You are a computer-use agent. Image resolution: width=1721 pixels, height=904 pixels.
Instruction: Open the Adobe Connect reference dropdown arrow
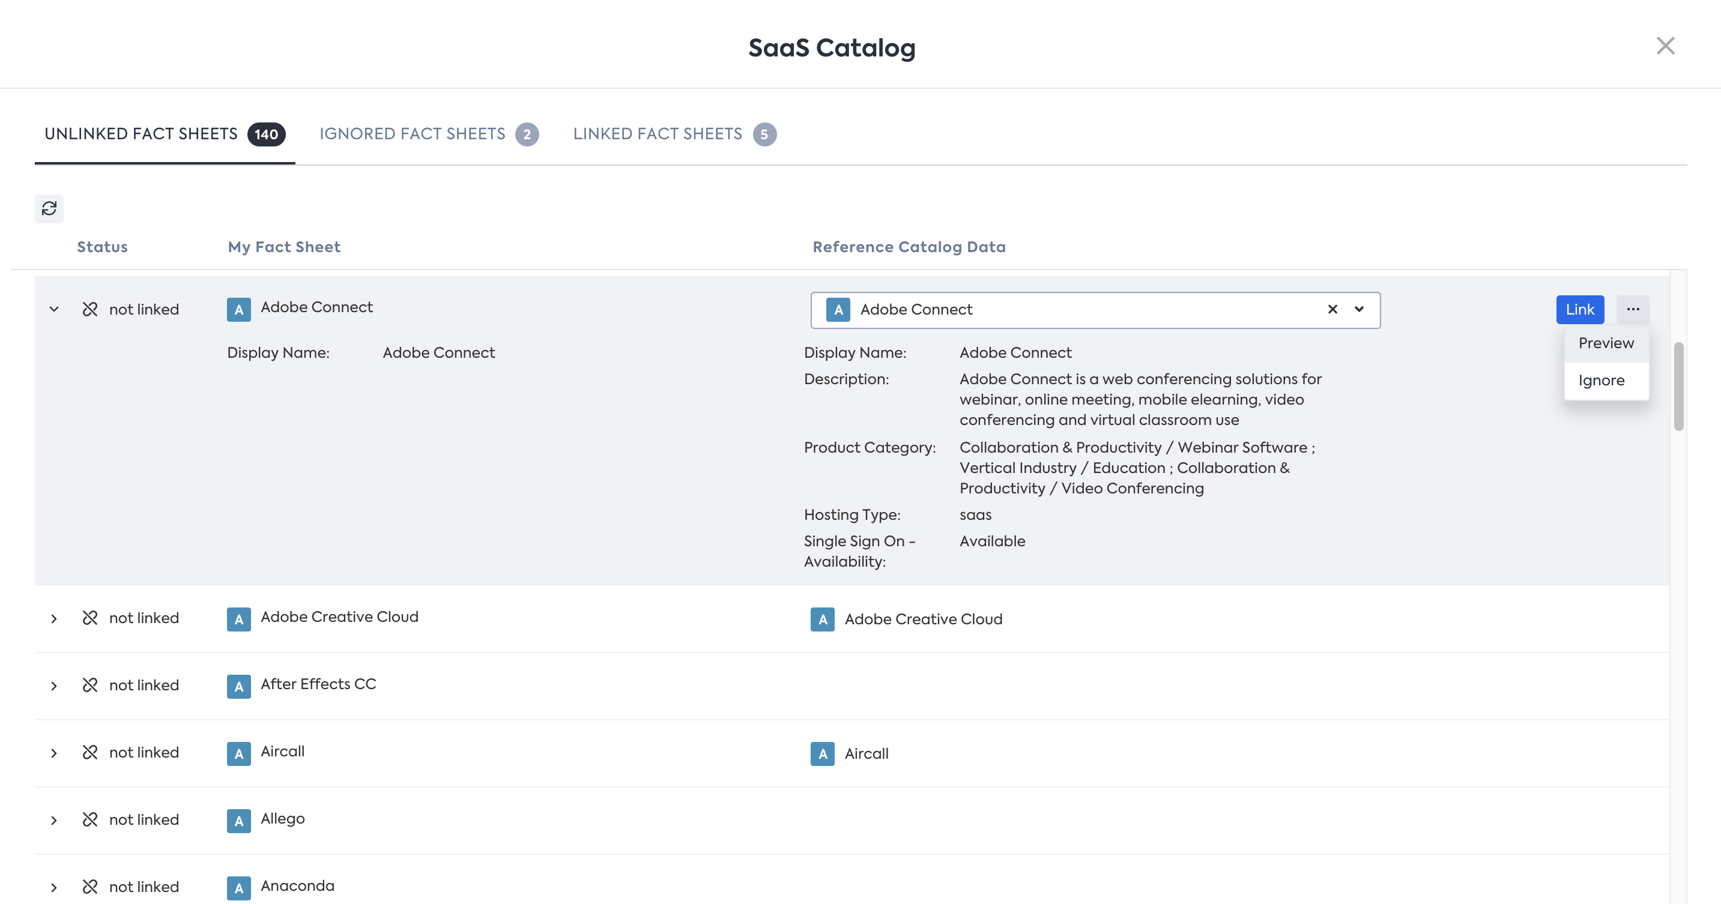coord(1359,309)
